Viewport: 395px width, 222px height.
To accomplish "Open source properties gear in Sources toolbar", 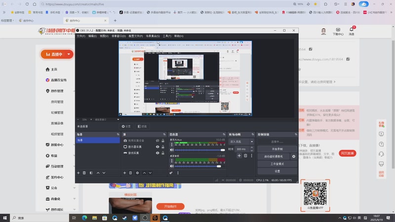I will [137, 173].
